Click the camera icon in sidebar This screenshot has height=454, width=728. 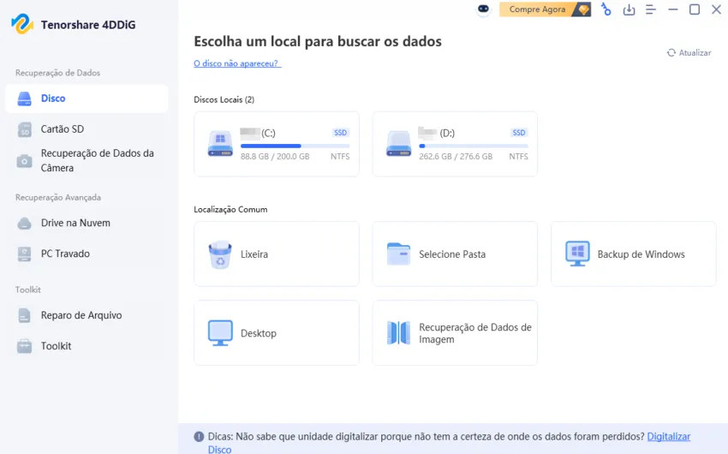24,161
